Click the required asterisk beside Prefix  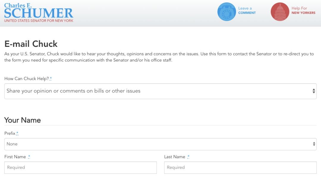17,133
